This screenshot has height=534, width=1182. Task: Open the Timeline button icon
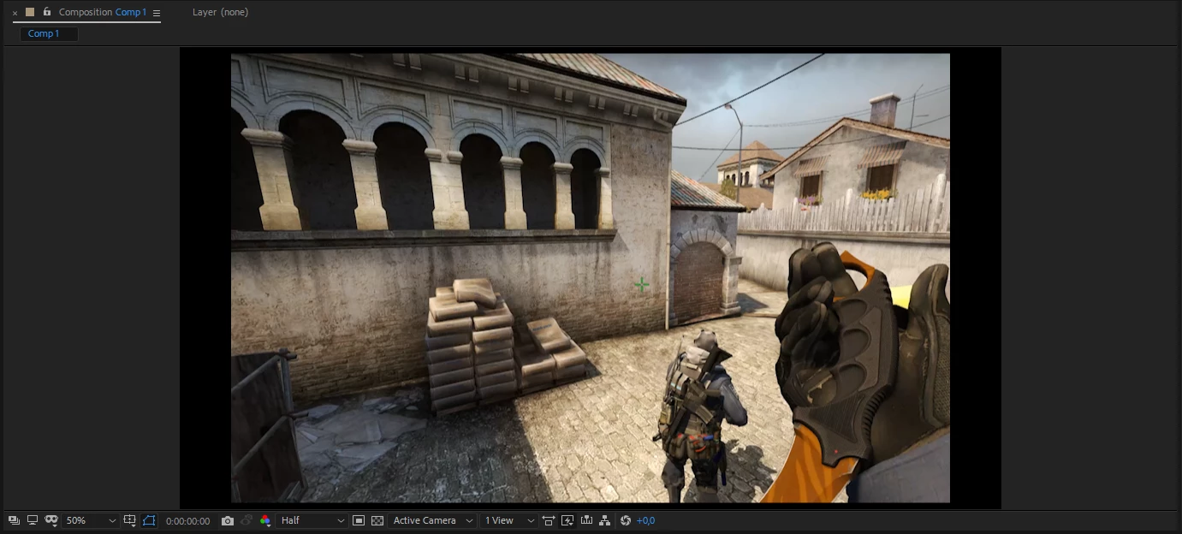(586, 520)
